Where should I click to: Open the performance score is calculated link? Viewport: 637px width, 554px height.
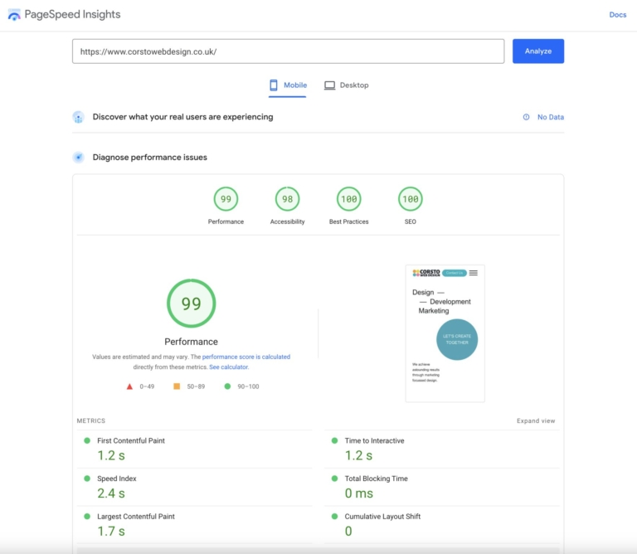click(246, 357)
